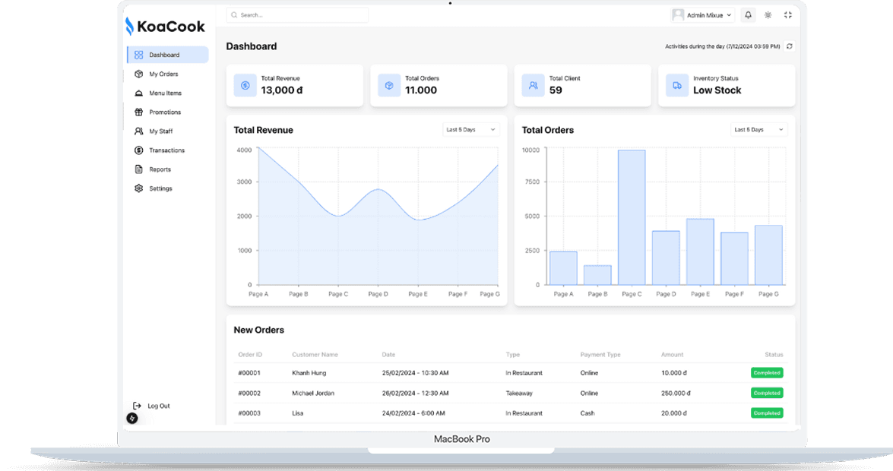The width and height of the screenshot is (893, 471).
Task: Click the Total Client people icon
Action: coord(534,85)
